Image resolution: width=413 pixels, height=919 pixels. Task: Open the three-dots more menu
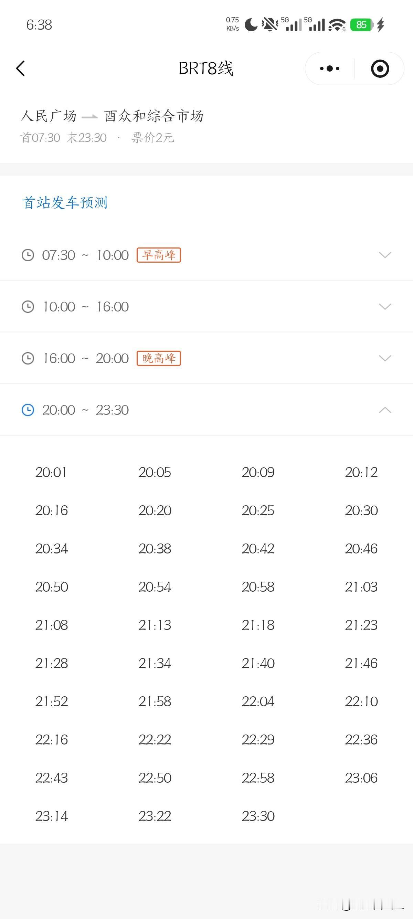330,68
